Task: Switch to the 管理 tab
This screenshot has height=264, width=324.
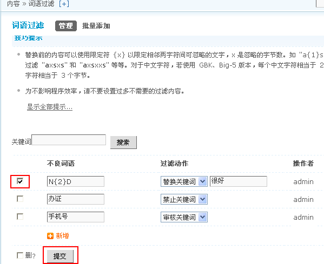Action: [66, 26]
